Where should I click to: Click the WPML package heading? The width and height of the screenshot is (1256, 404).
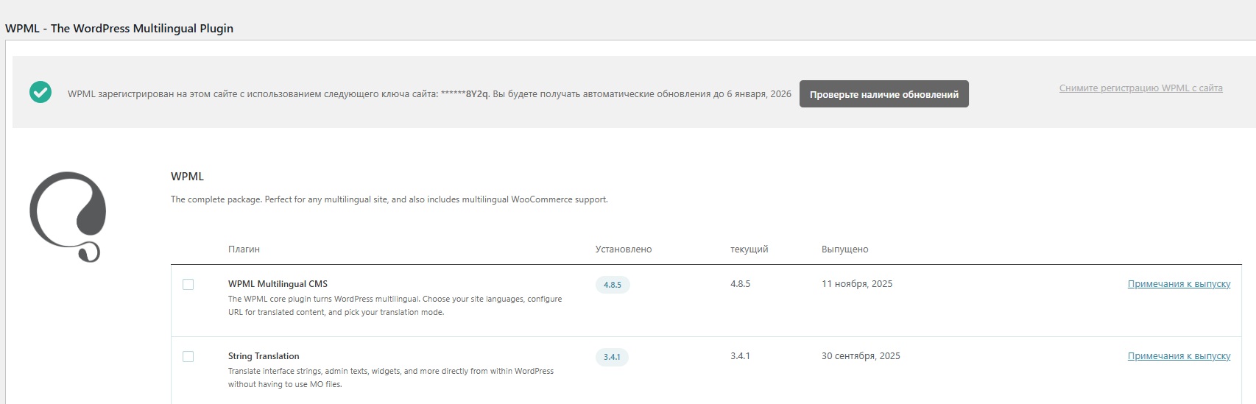pyautogui.click(x=187, y=177)
